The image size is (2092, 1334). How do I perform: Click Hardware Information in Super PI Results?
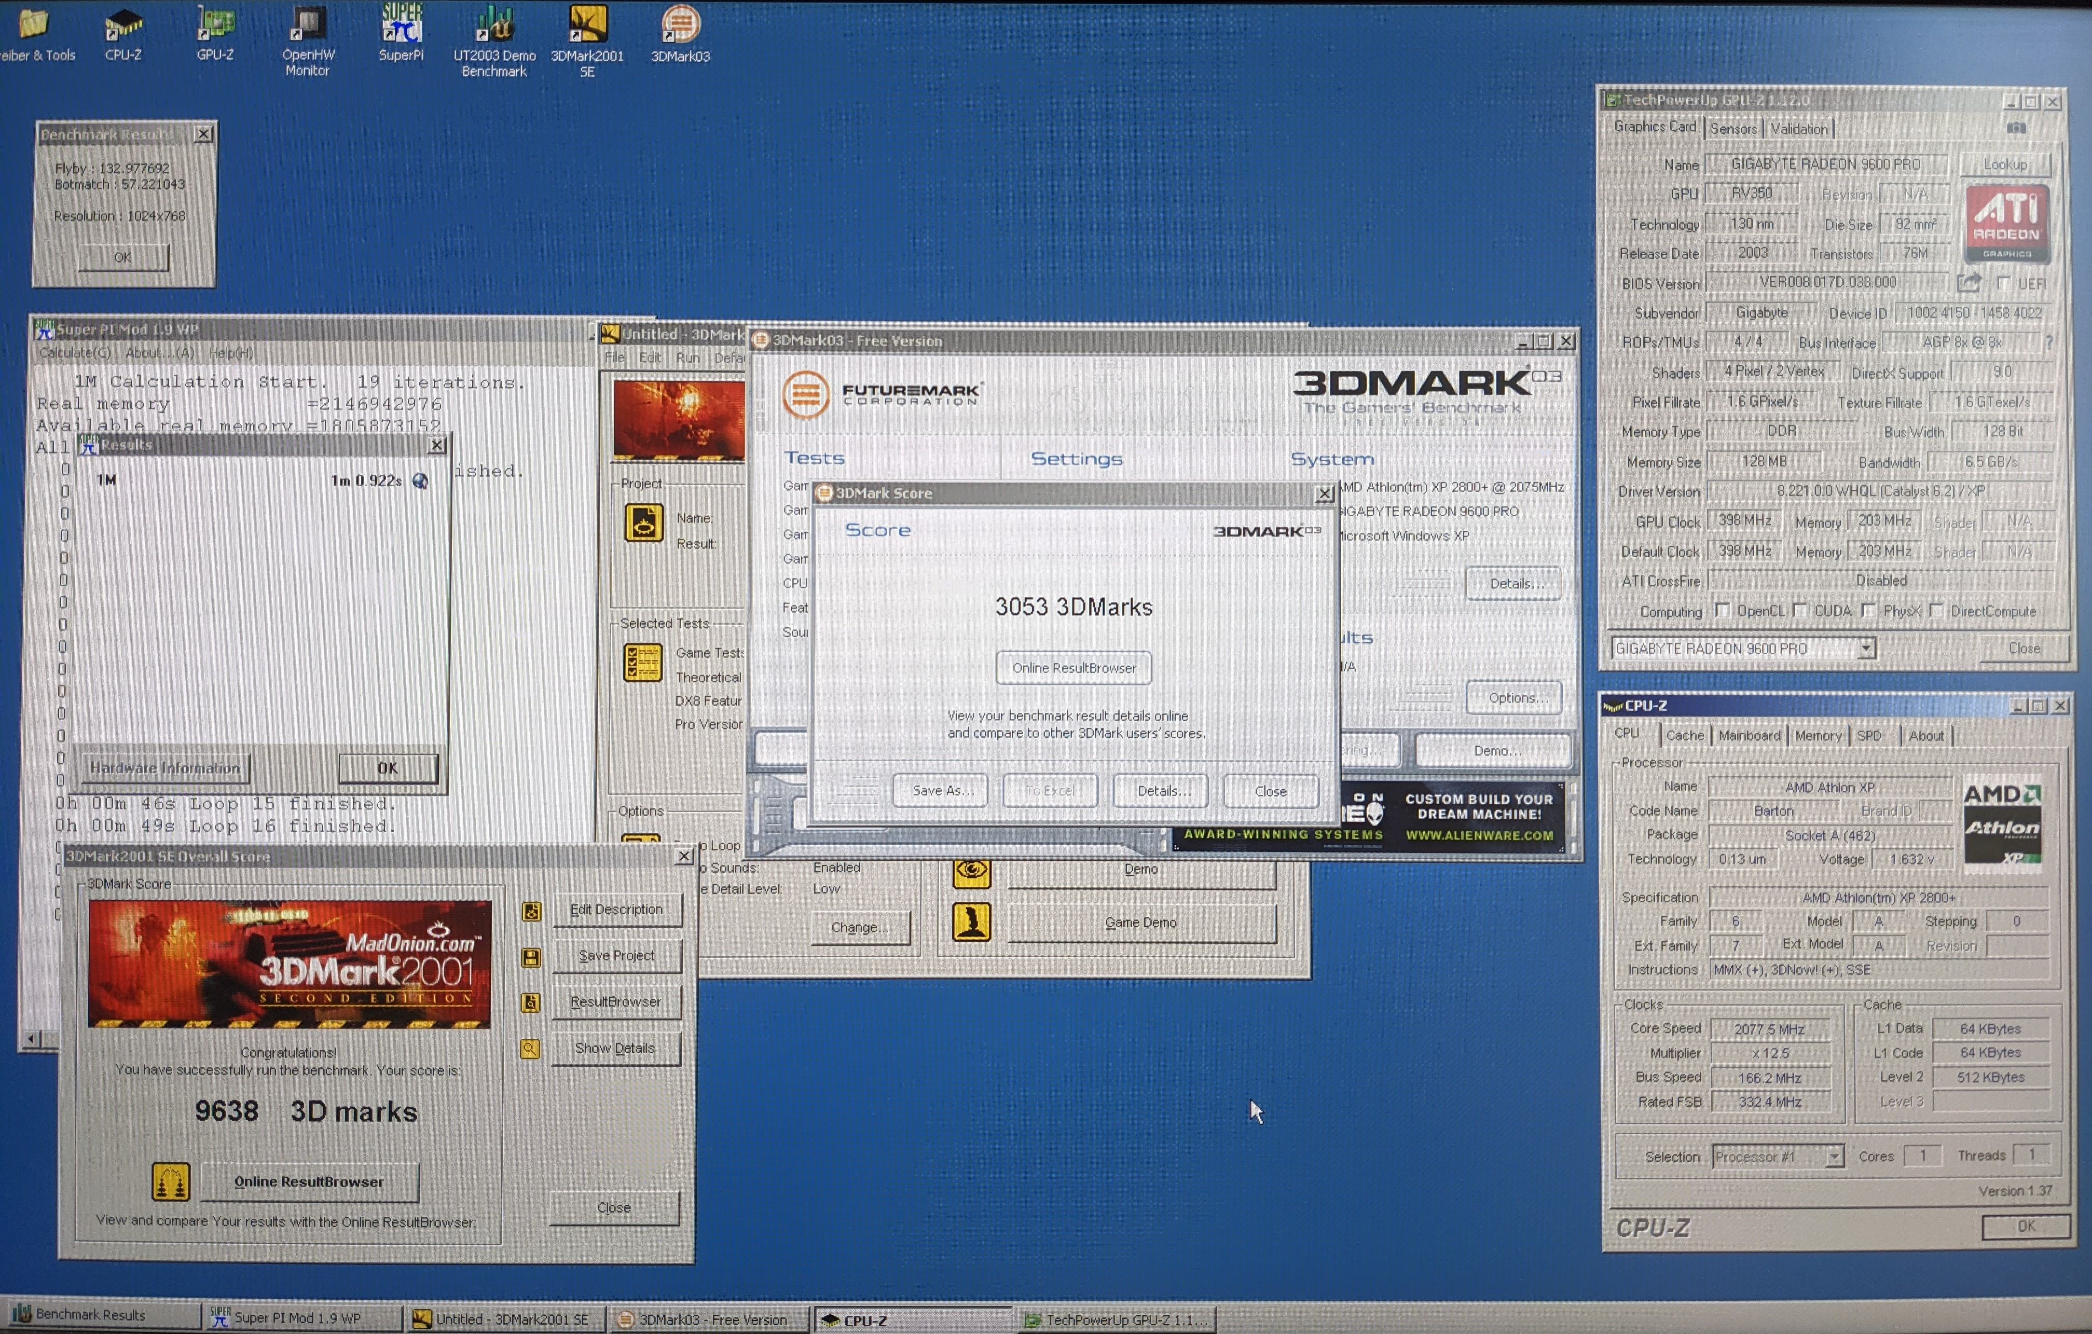coord(165,767)
